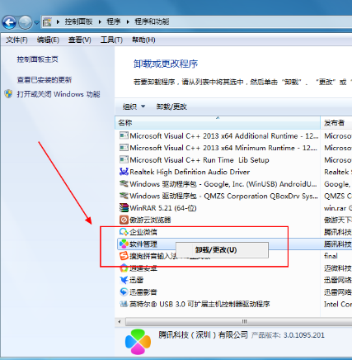Click the WinRAR 5.21 program icon

tap(124, 208)
